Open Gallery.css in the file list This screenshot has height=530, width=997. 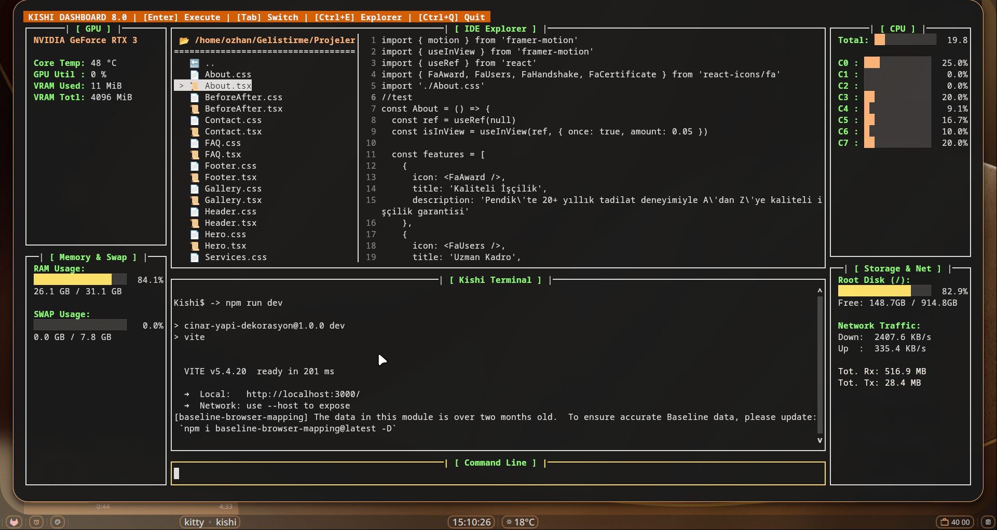233,189
